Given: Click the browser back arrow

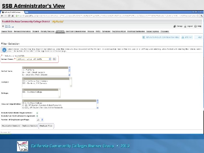Looking at the screenshot, I should pos(2,16).
